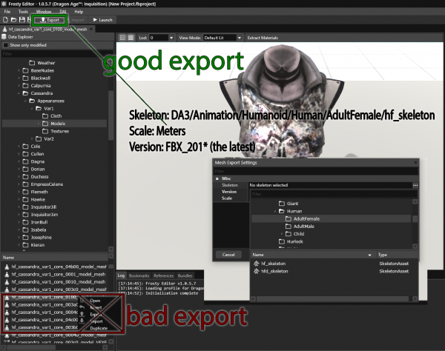Screen dimensions: 445x351
Task: Click the Export toolbar button
Action: (x=50, y=20)
